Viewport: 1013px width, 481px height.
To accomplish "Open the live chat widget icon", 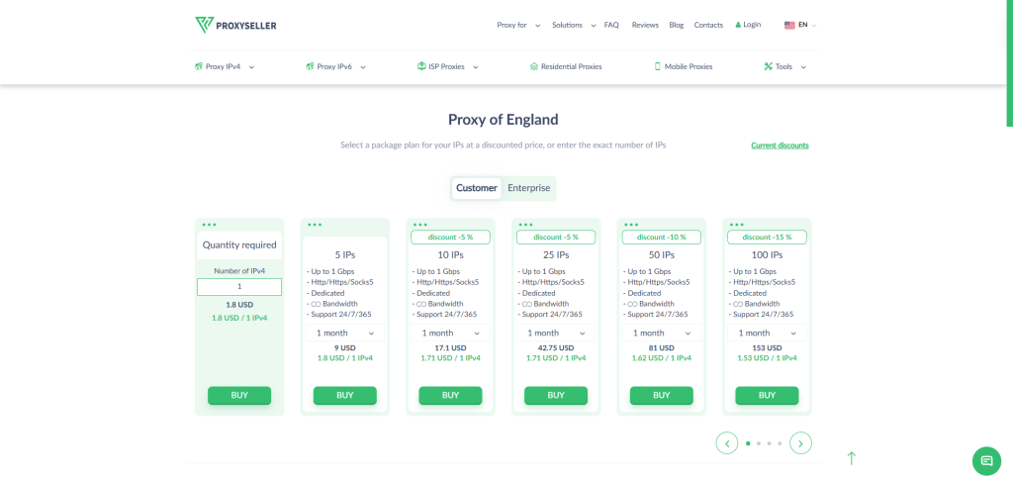I will [x=986, y=460].
